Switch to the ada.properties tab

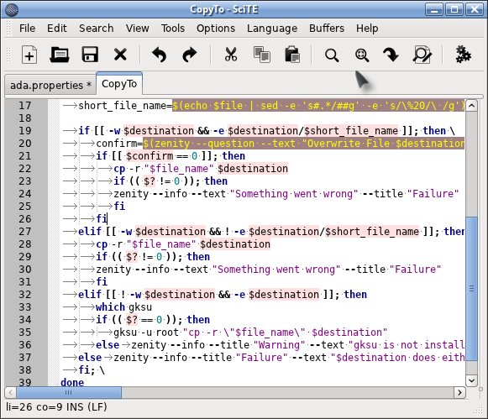[50, 85]
